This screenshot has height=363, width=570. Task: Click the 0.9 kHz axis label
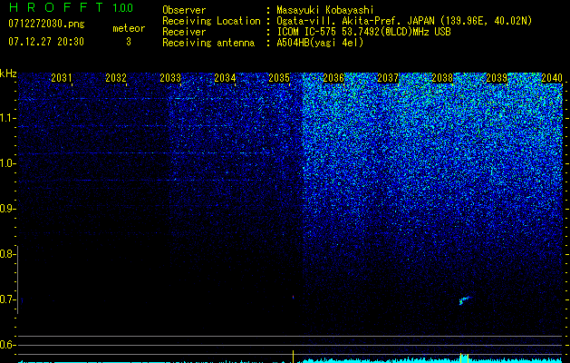click(x=7, y=209)
